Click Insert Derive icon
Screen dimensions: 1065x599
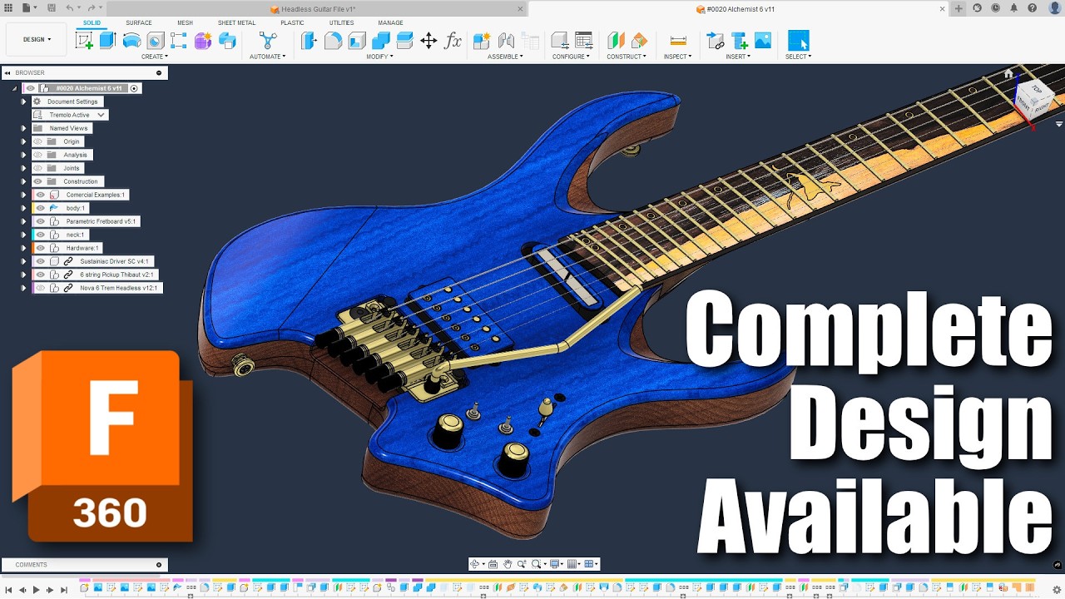(716, 40)
